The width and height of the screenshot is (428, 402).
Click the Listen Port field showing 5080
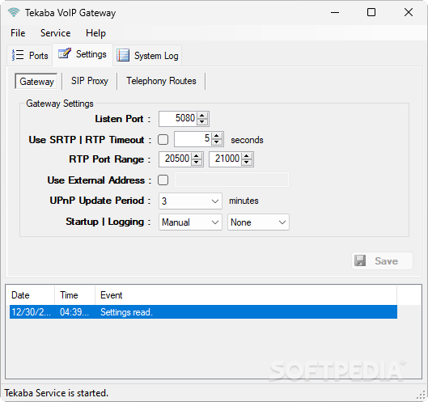[178, 119]
